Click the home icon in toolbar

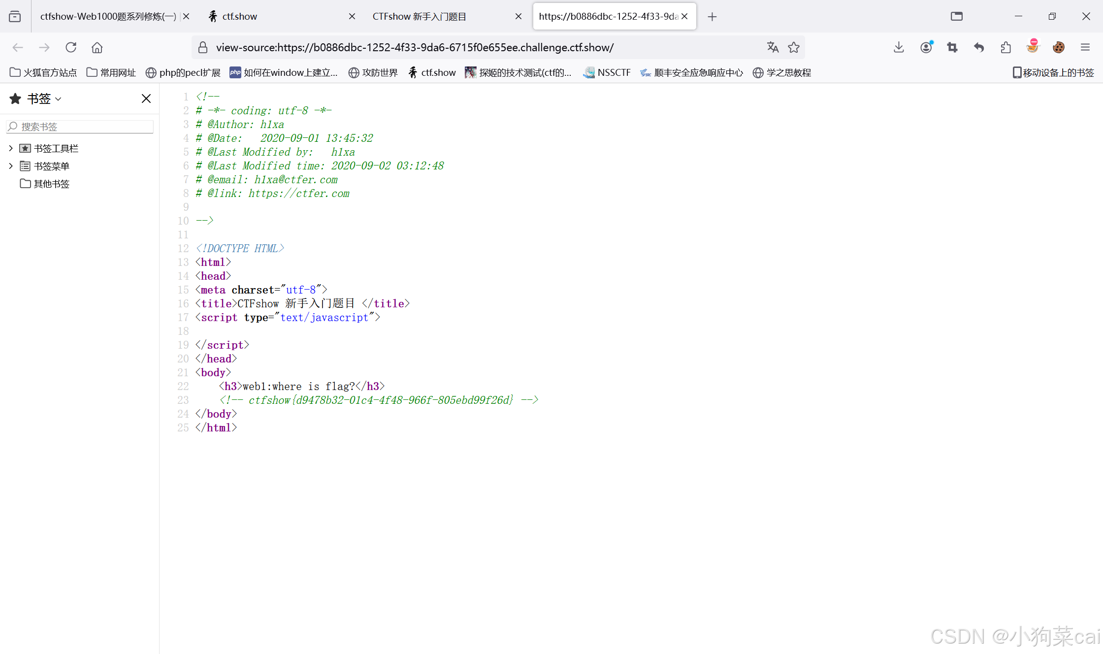click(x=97, y=47)
